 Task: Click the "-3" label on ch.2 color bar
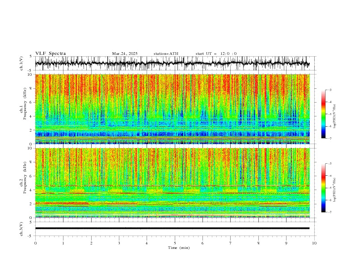pos(329,164)
